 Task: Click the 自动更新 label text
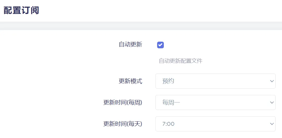pyautogui.click(x=130, y=44)
